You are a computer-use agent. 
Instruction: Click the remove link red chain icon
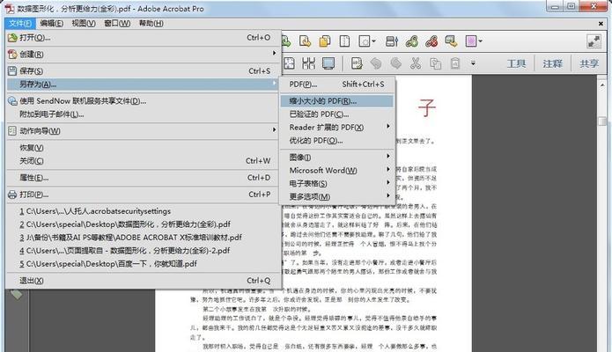tap(431, 41)
